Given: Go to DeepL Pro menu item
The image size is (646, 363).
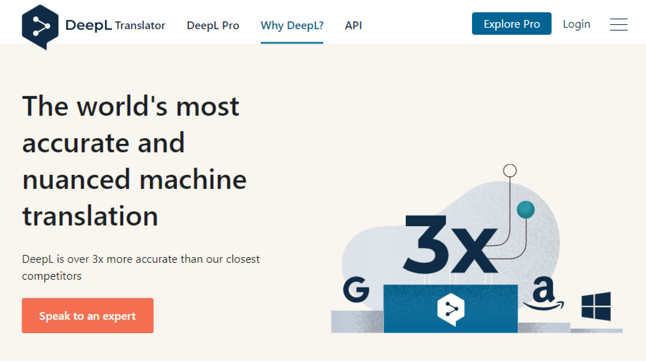Looking at the screenshot, I should pyautogui.click(x=213, y=26).
